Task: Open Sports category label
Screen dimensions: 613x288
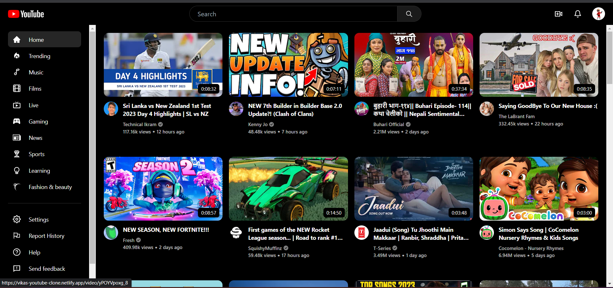Action: point(36,154)
